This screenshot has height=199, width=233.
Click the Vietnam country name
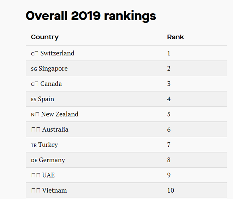(54, 191)
